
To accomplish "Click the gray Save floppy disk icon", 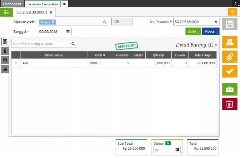I will pyautogui.click(x=230, y=24).
